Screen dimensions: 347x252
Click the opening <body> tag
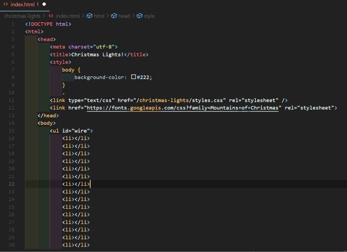[47, 123]
